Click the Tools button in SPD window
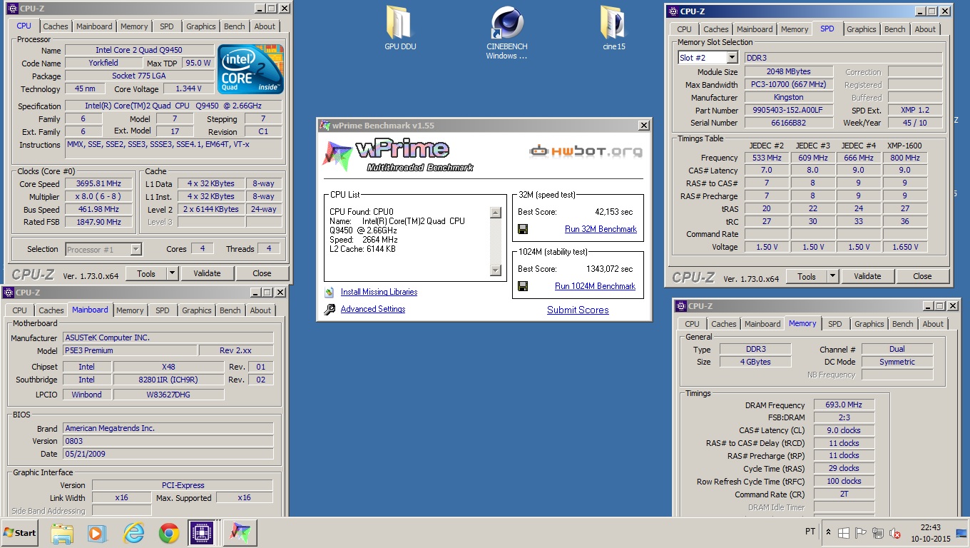The height and width of the screenshot is (548, 970). click(807, 276)
